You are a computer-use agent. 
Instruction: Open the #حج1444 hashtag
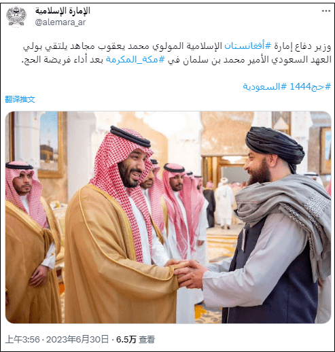point(311,86)
